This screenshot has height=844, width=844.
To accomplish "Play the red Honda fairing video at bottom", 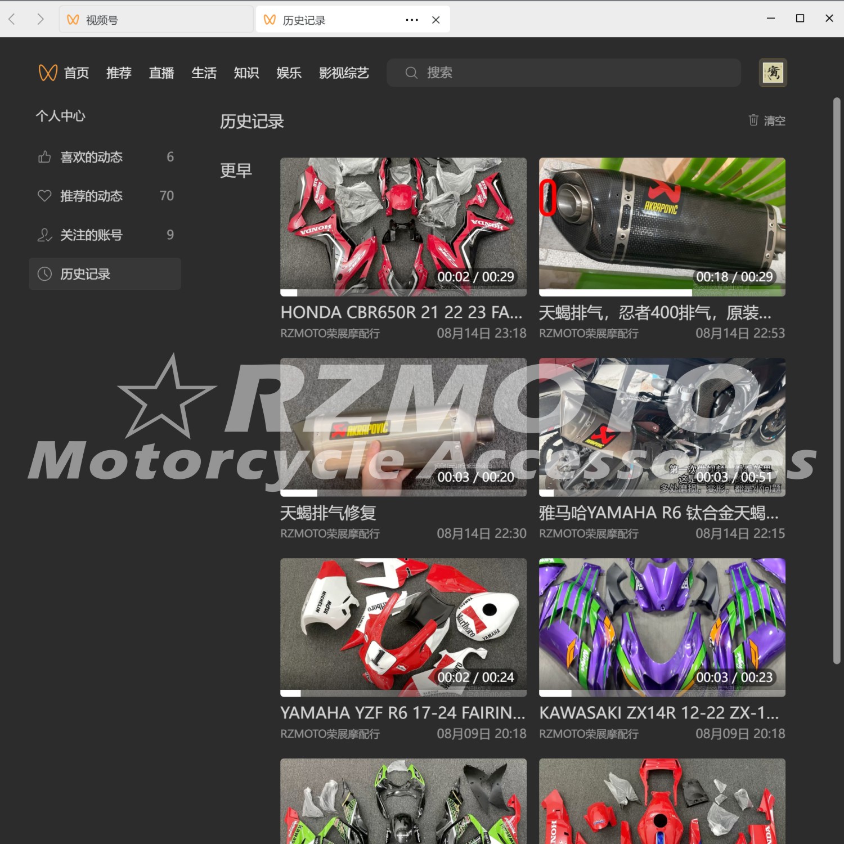I will [662, 801].
